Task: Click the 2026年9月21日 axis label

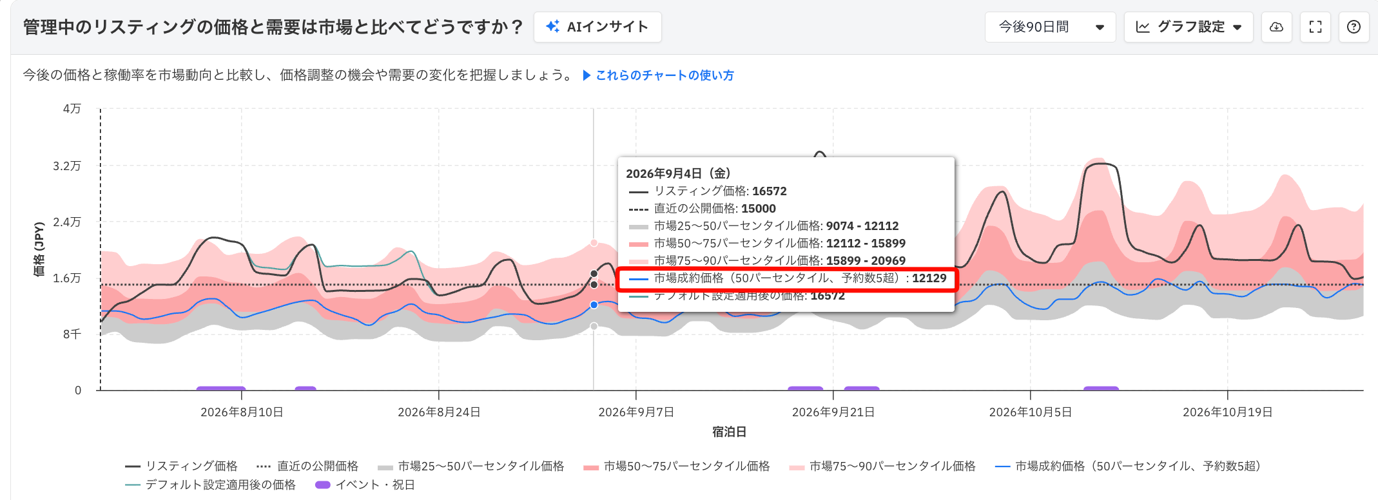Action: [833, 412]
